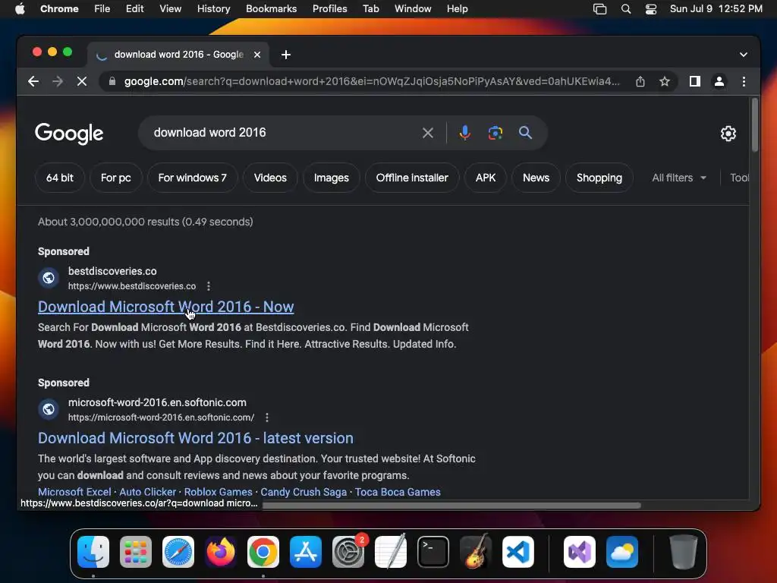Open the softonic.com ad options dots
777x583 pixels.
point(267,418)
